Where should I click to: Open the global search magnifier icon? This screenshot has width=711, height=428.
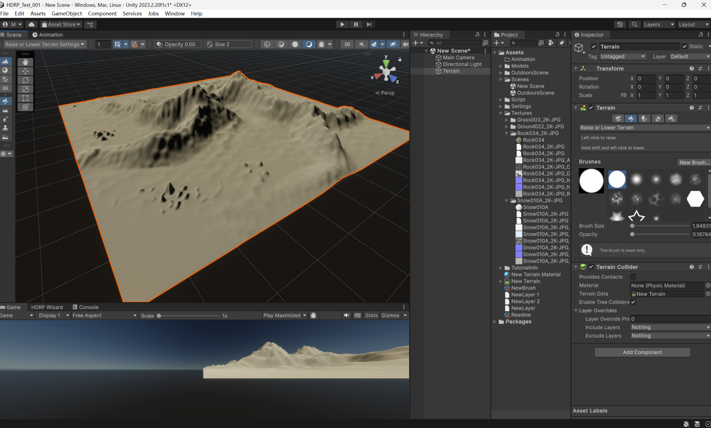pos(634,24)
